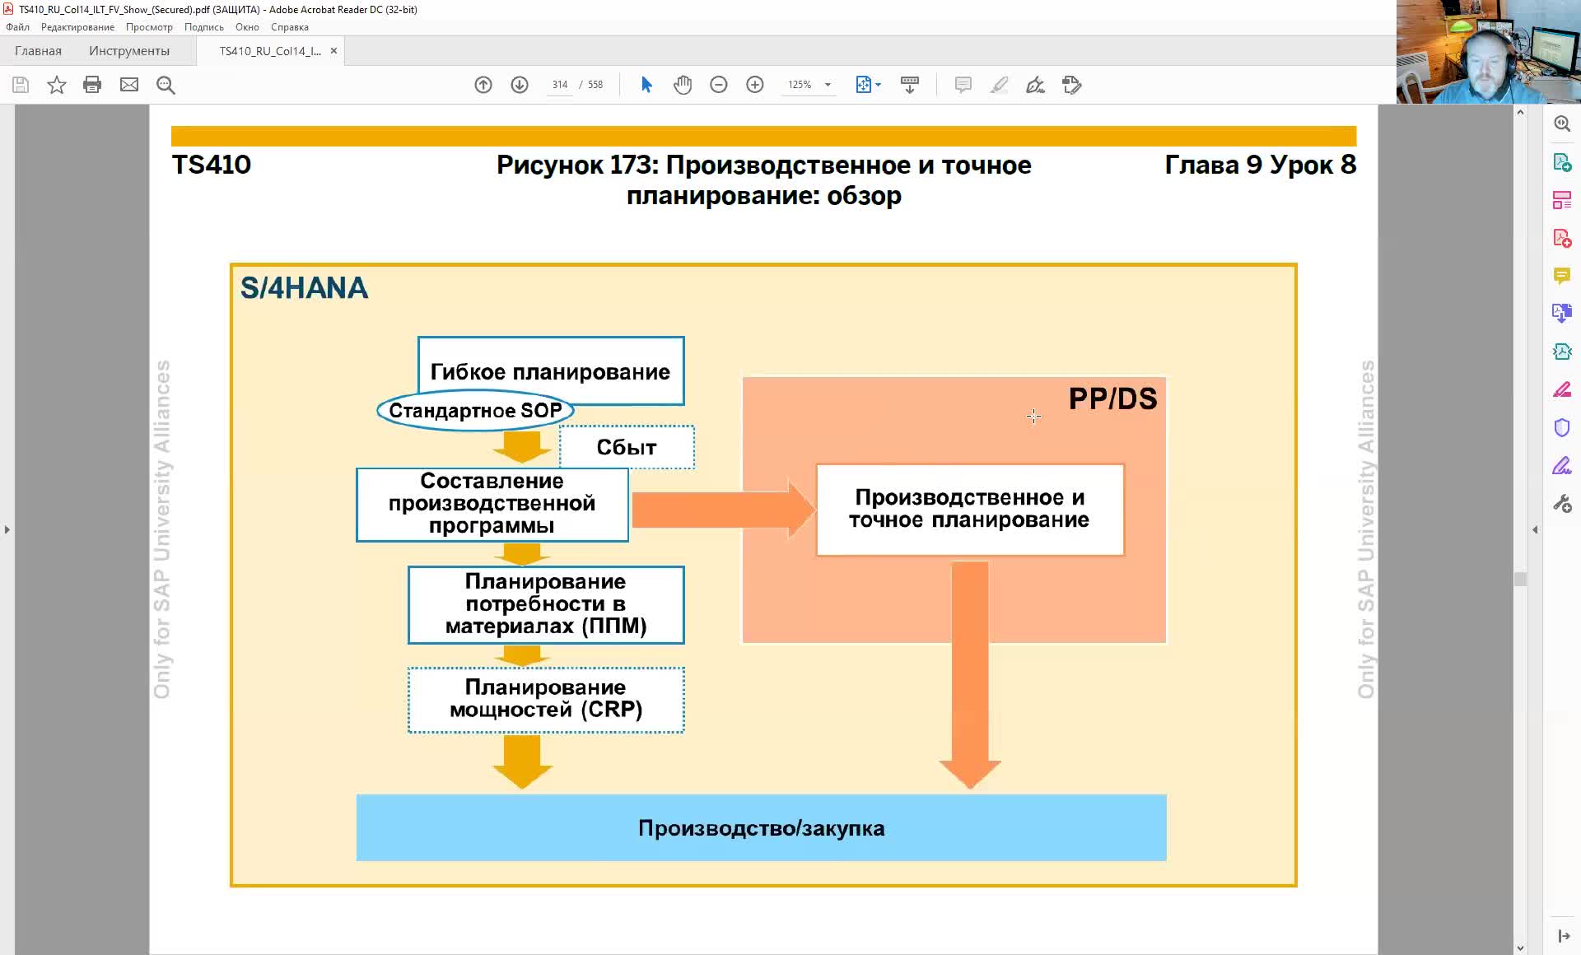
Task: Select the highlight text tool
Action: (999, 85)
